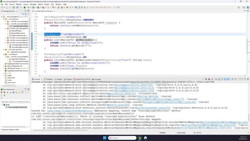Image resolution: width=250 pixels, height=141 pixels.
Task: Collapse the local node in Boot Dashboard
Action: point(2,105)
